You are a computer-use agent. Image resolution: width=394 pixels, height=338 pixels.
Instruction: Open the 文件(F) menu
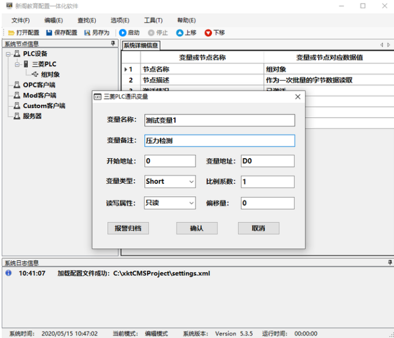tap(21, 20)
